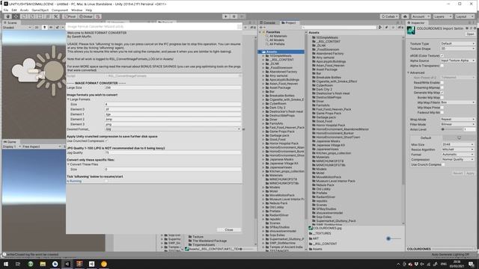This screenshot has height=269, width=479.
Task: Toggle Use Crunch Compression in Inspector
Action: (x=443, y=164)
